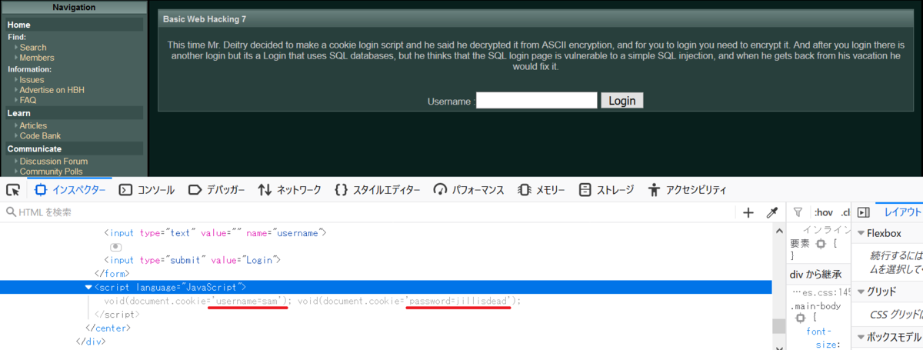Toggle the .cls class panel button
Screen dimensions: 923x350
click(x=845, y=212)
